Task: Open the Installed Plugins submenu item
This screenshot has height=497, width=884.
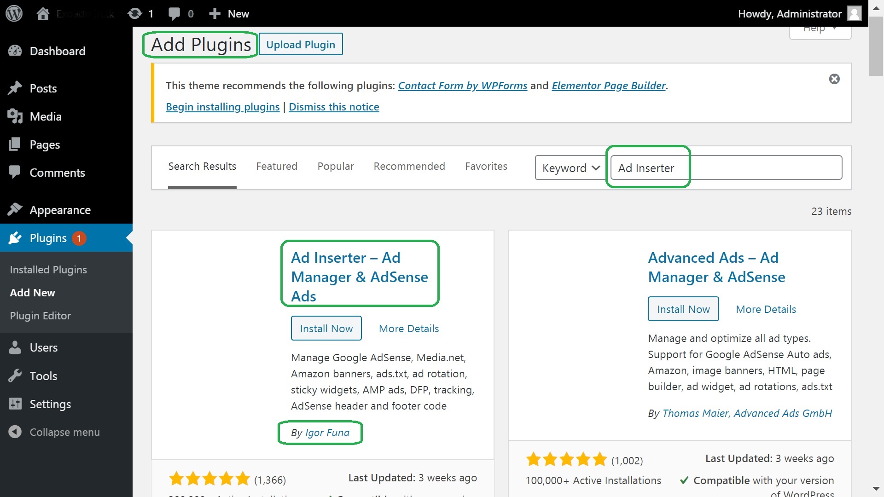Action: (48, 270)
